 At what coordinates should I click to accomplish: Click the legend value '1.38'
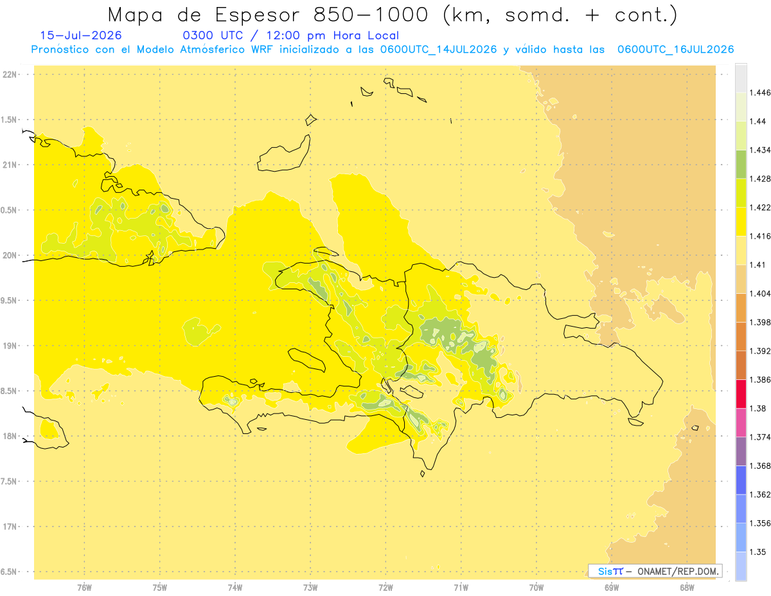point(757,408)
